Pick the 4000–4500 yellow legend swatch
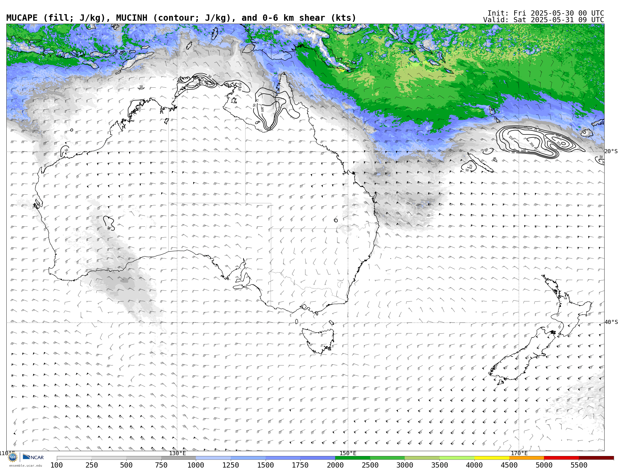623x469 pixels. point(492,458)
